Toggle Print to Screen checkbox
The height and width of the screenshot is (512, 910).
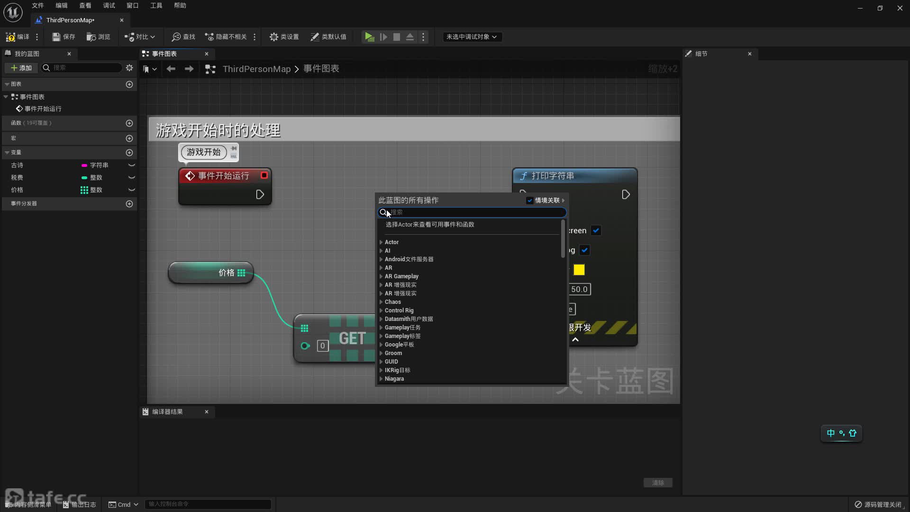point(596,230)
